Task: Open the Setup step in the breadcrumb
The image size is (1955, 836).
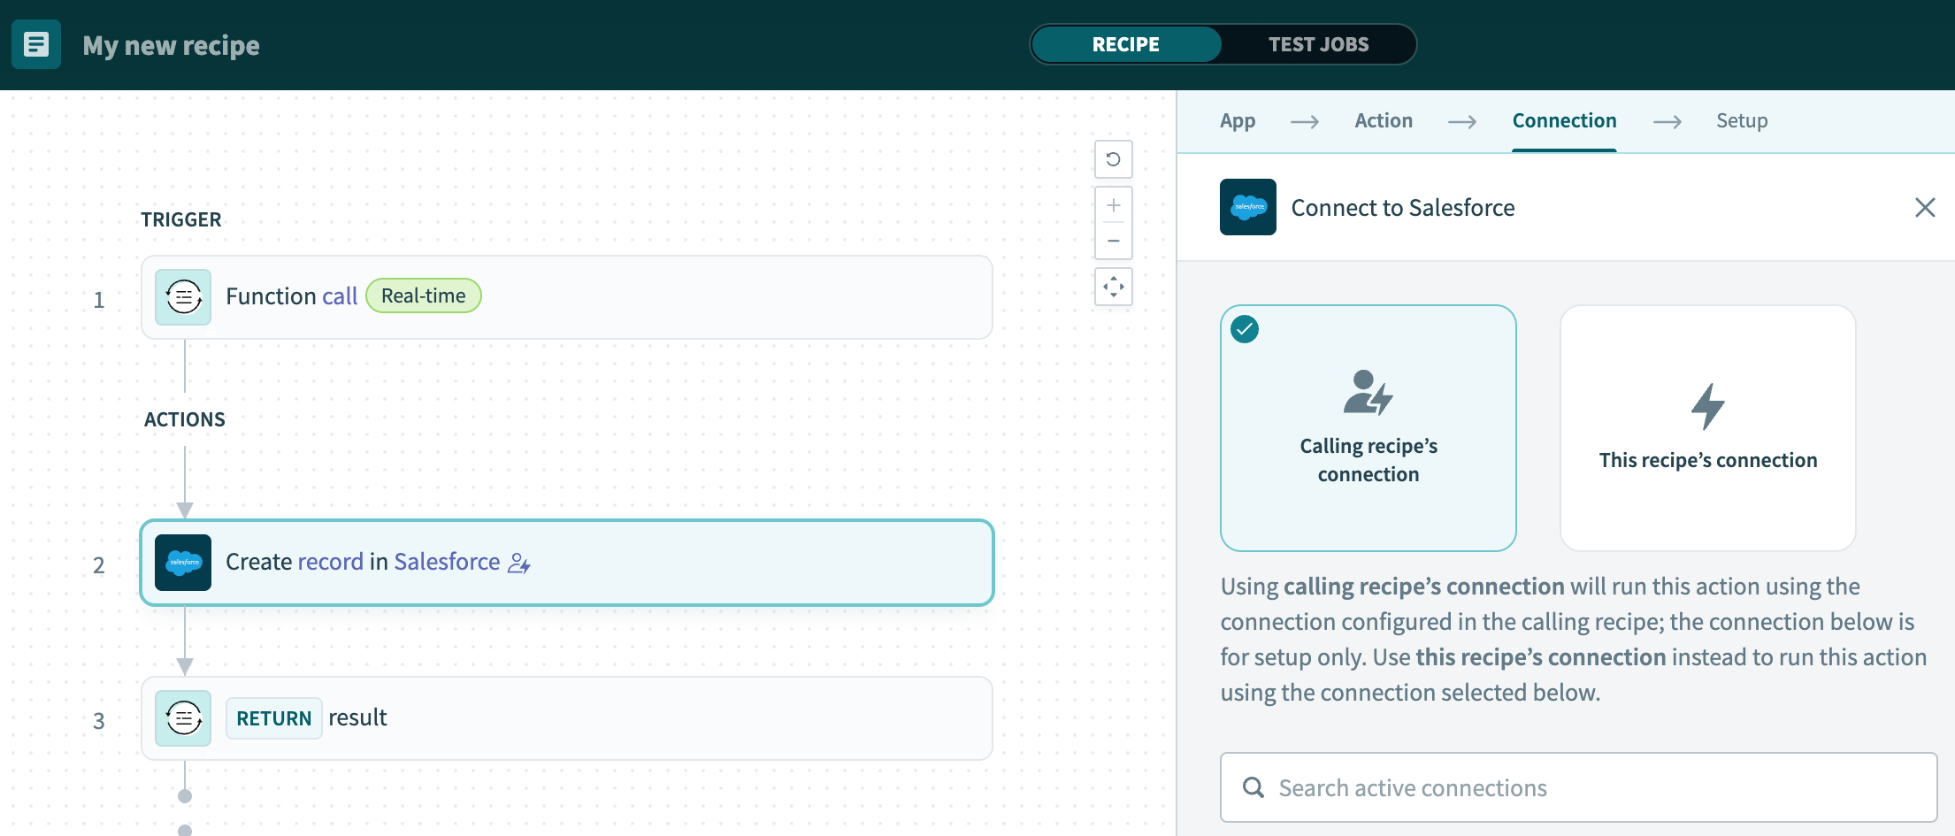Action: click(x=1741, y=120)
